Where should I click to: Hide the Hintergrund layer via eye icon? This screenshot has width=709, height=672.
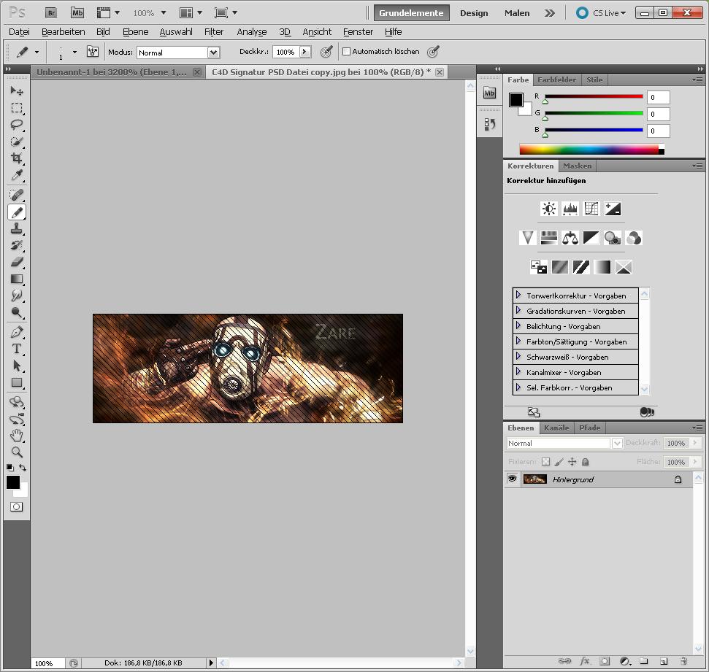click(513, 479)
